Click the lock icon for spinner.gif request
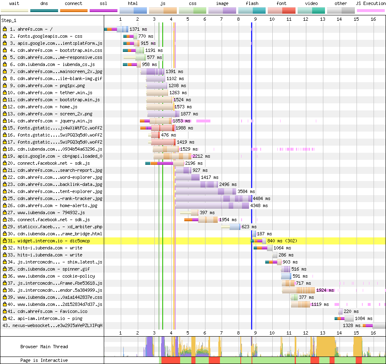The image size is (386, 364). pyautogui.click(x=5, y=269)
